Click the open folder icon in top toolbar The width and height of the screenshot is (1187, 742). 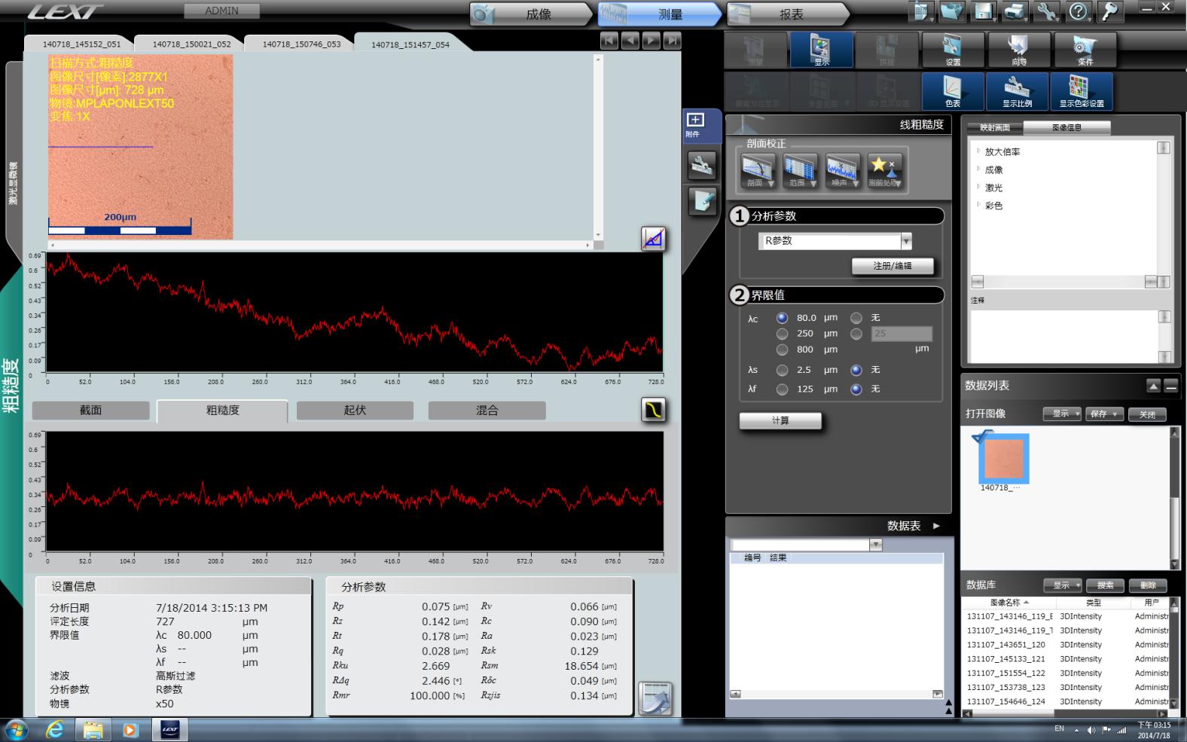tap(952, 11)
